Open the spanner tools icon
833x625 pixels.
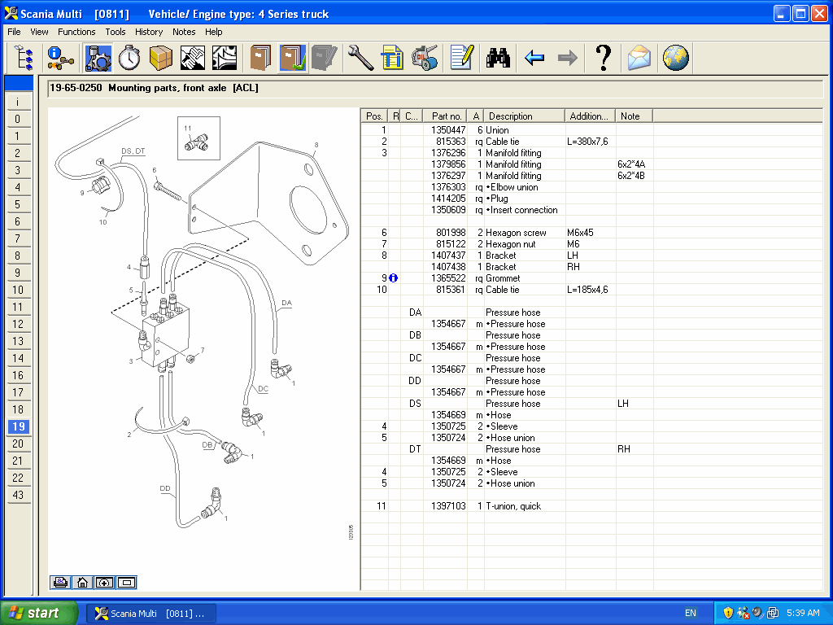pyautogui.click(x=360, y=58)
